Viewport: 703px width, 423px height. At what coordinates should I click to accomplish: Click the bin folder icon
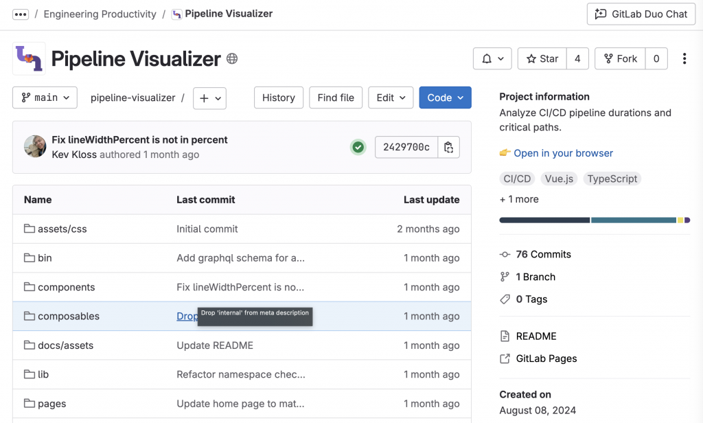tap(29, 258)
